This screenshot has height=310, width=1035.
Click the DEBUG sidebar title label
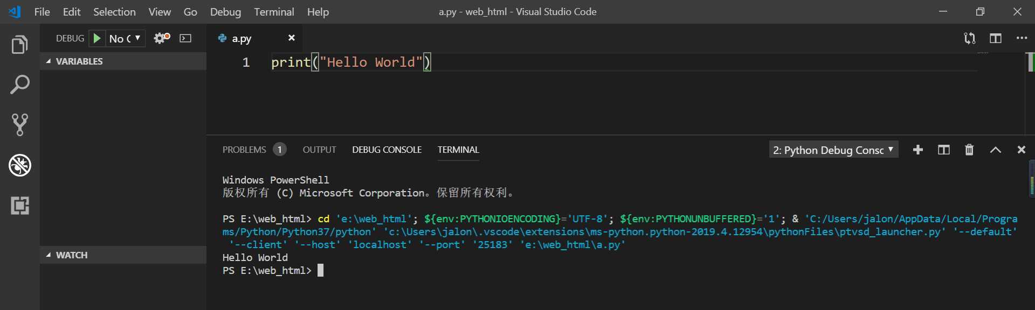(70, 38)
